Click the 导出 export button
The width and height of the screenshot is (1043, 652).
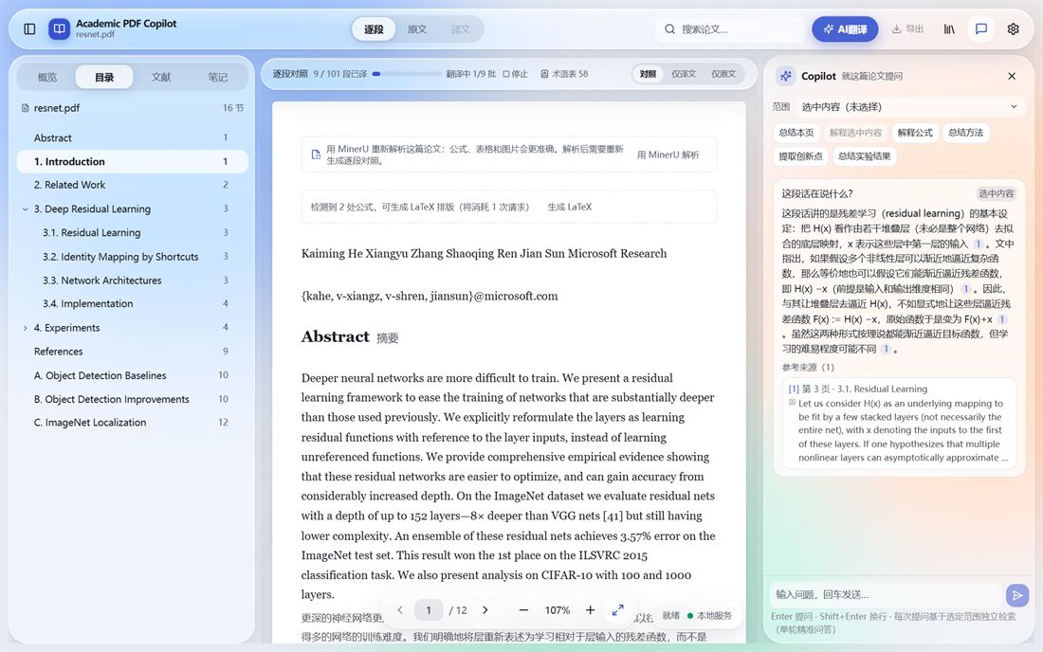(907, 29)
